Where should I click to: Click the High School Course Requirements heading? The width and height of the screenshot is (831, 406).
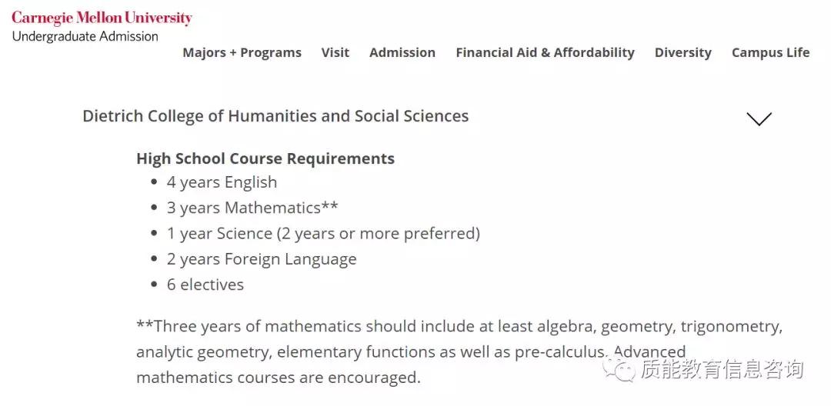coord(265,158)
